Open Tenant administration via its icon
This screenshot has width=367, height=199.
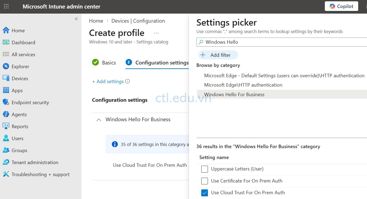pyautogui.click(x=6, y=162)
